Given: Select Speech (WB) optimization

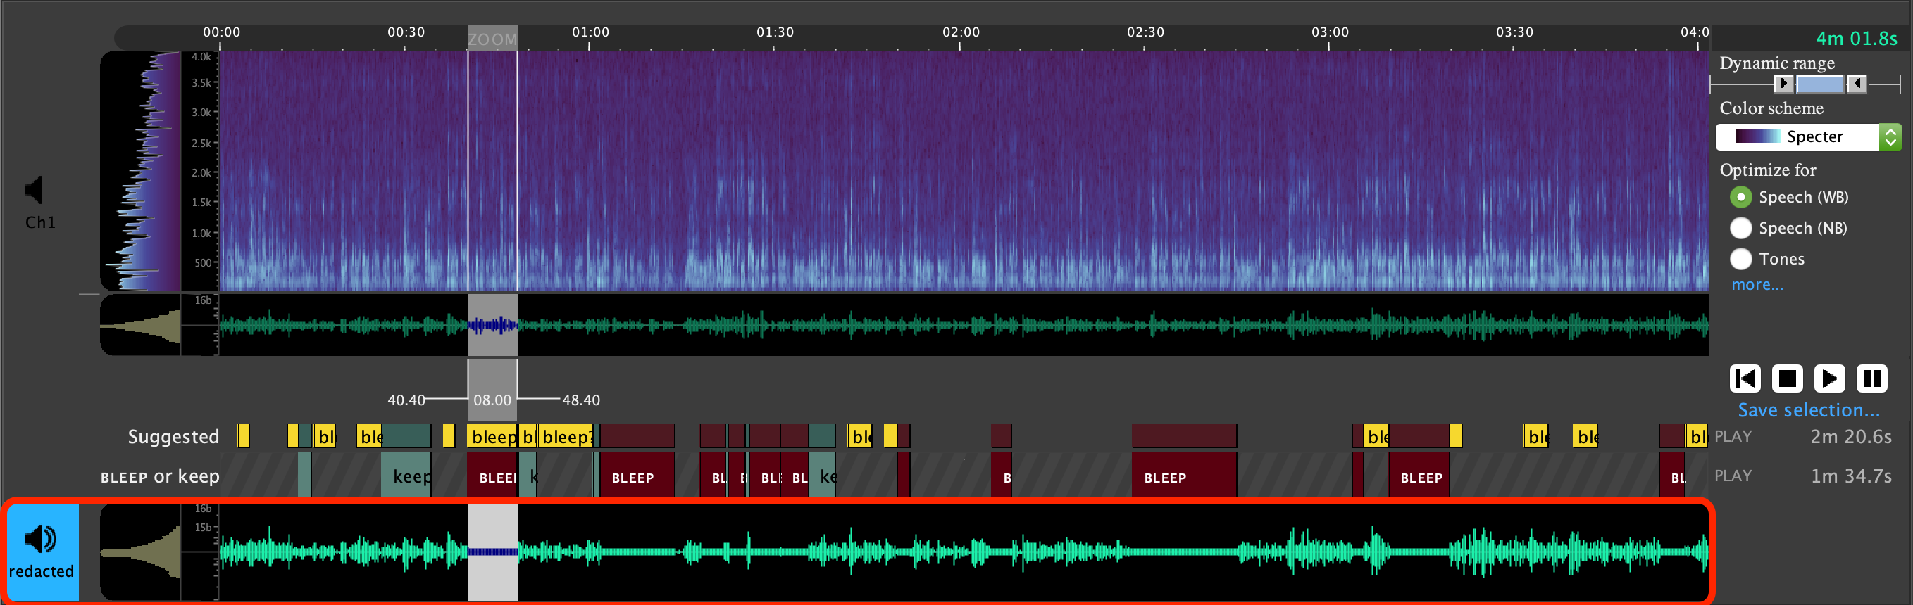Looking at the screenshot, I should (x=1740, y=197).
